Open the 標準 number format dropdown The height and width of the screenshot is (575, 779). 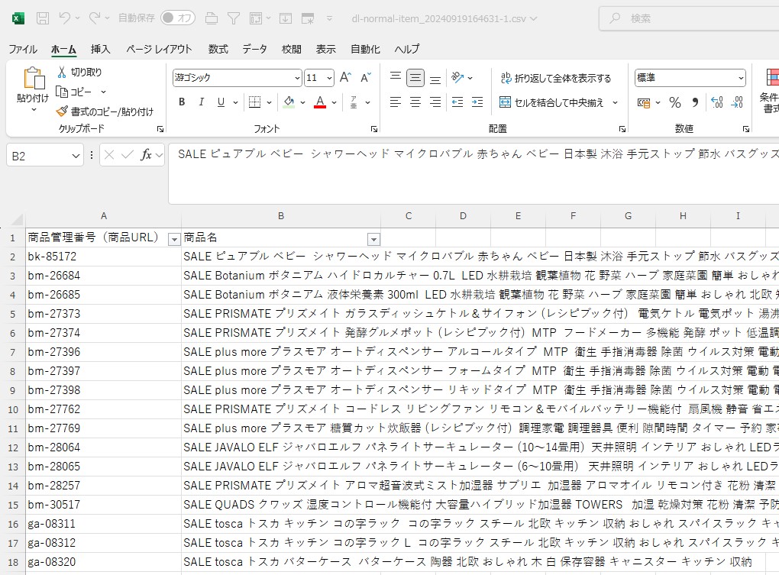(x=741, y=78)
